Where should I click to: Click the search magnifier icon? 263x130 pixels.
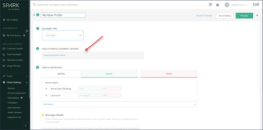coord(34,5)
